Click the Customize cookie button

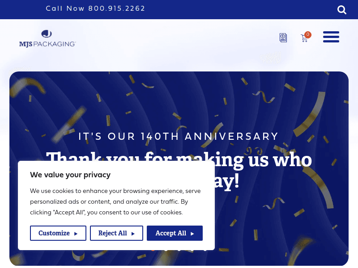click(x=58, y=233)
